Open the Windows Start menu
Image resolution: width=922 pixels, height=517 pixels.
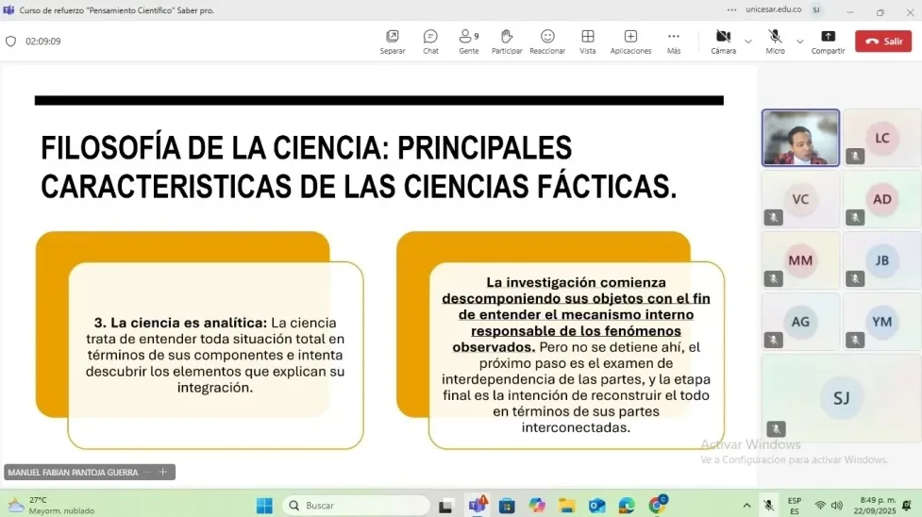(x=264, y=506)
